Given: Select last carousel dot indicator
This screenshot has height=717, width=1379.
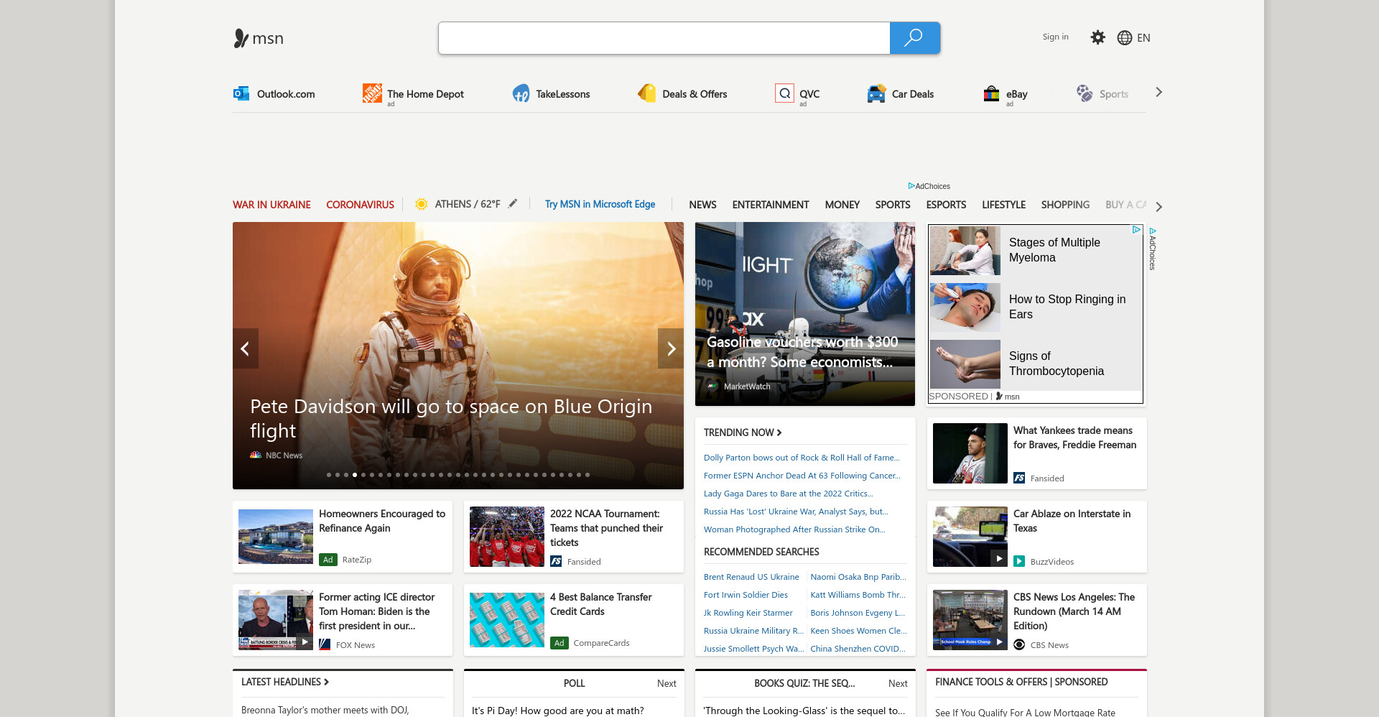Looking at the screenshot, I should tap(588, 475).
